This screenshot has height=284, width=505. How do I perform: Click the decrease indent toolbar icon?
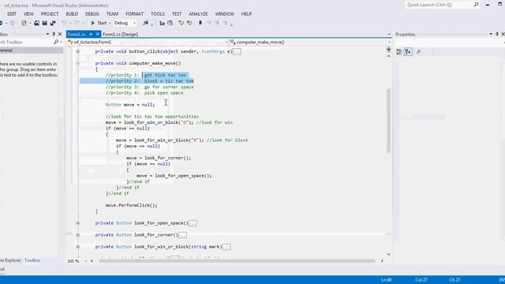[162, 23]
